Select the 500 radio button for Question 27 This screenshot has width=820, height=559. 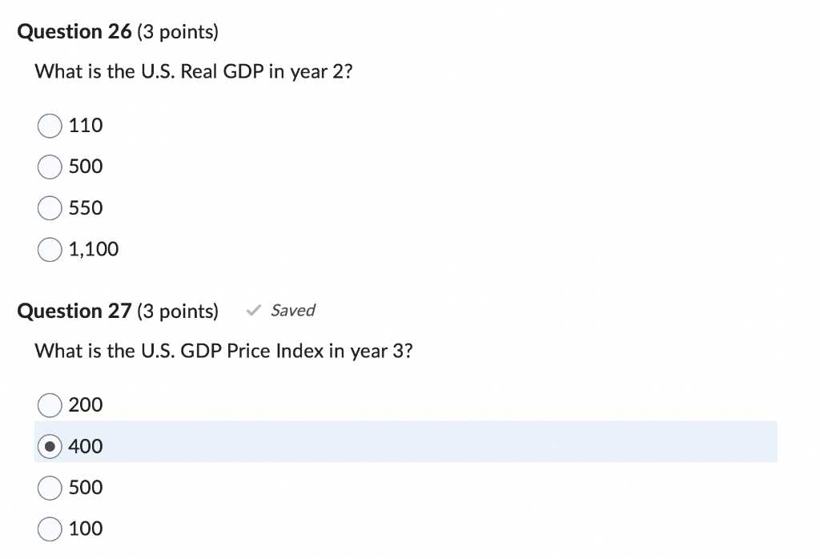(49, 488)
